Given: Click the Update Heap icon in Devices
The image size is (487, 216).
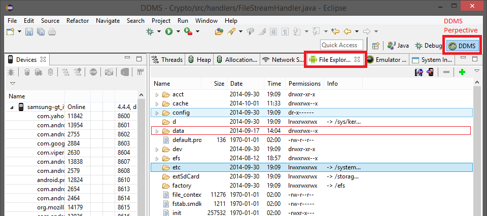Looking at the screenshot, I should [27, 72].
